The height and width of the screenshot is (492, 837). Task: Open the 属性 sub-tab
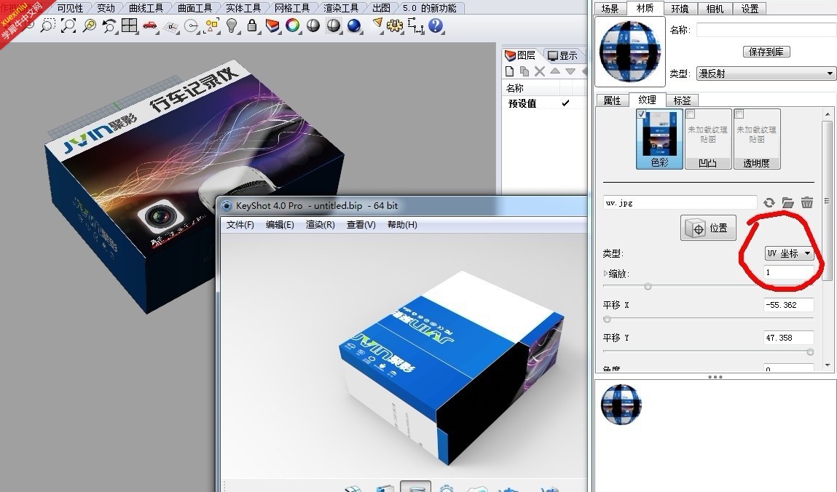[x=612, y=100]
